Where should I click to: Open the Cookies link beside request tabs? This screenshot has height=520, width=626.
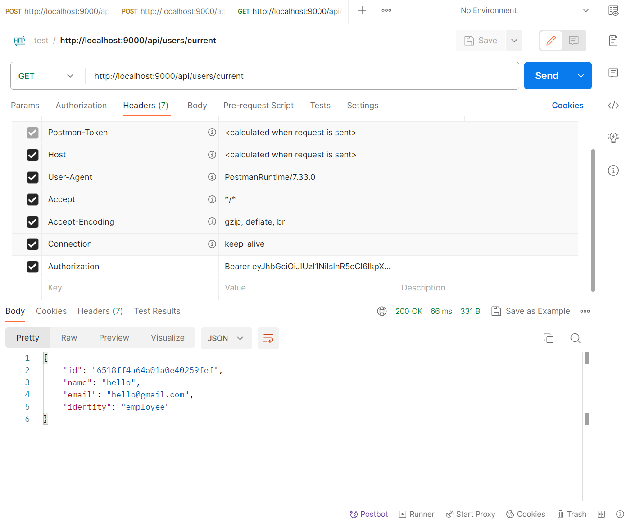(567, 106)
